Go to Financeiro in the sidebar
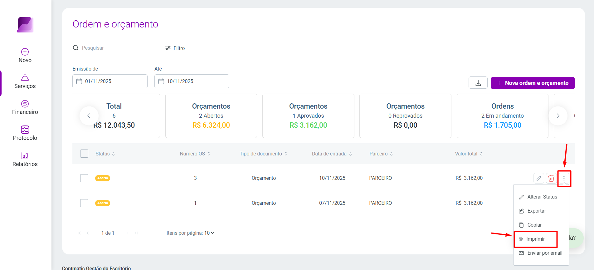The height and width of the screenshot is (270, 594). pyautogui.click(x=25, y=107)
